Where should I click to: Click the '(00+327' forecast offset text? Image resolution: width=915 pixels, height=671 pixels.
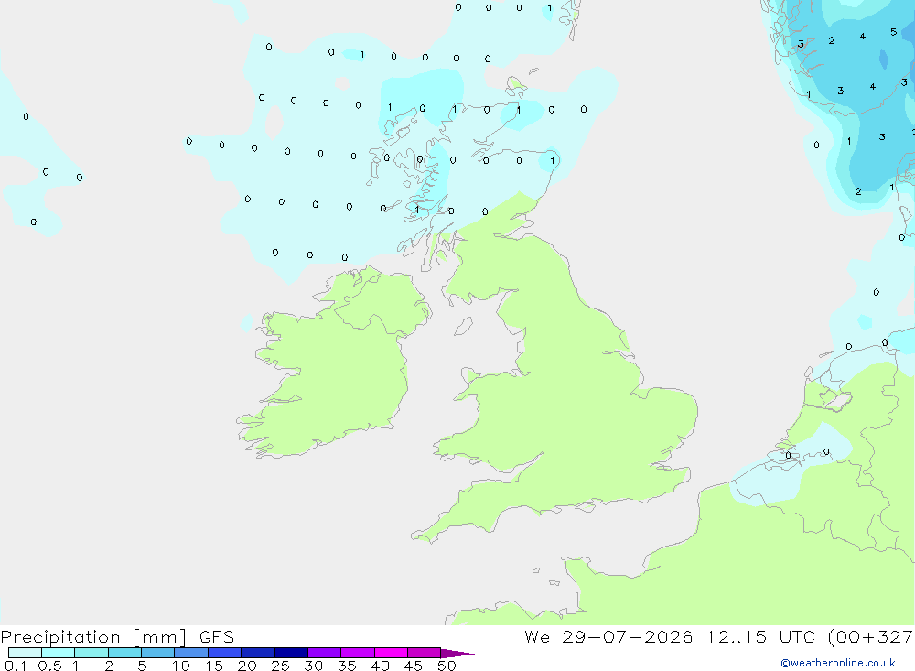(x=870, y=636)
